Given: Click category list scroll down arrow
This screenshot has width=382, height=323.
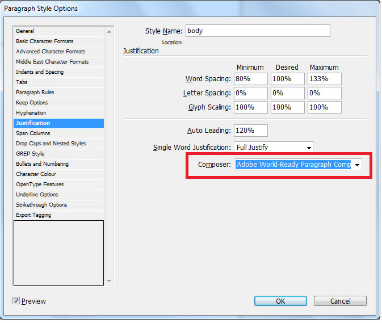Looking at the screenshot, I should tap(109, 281).
